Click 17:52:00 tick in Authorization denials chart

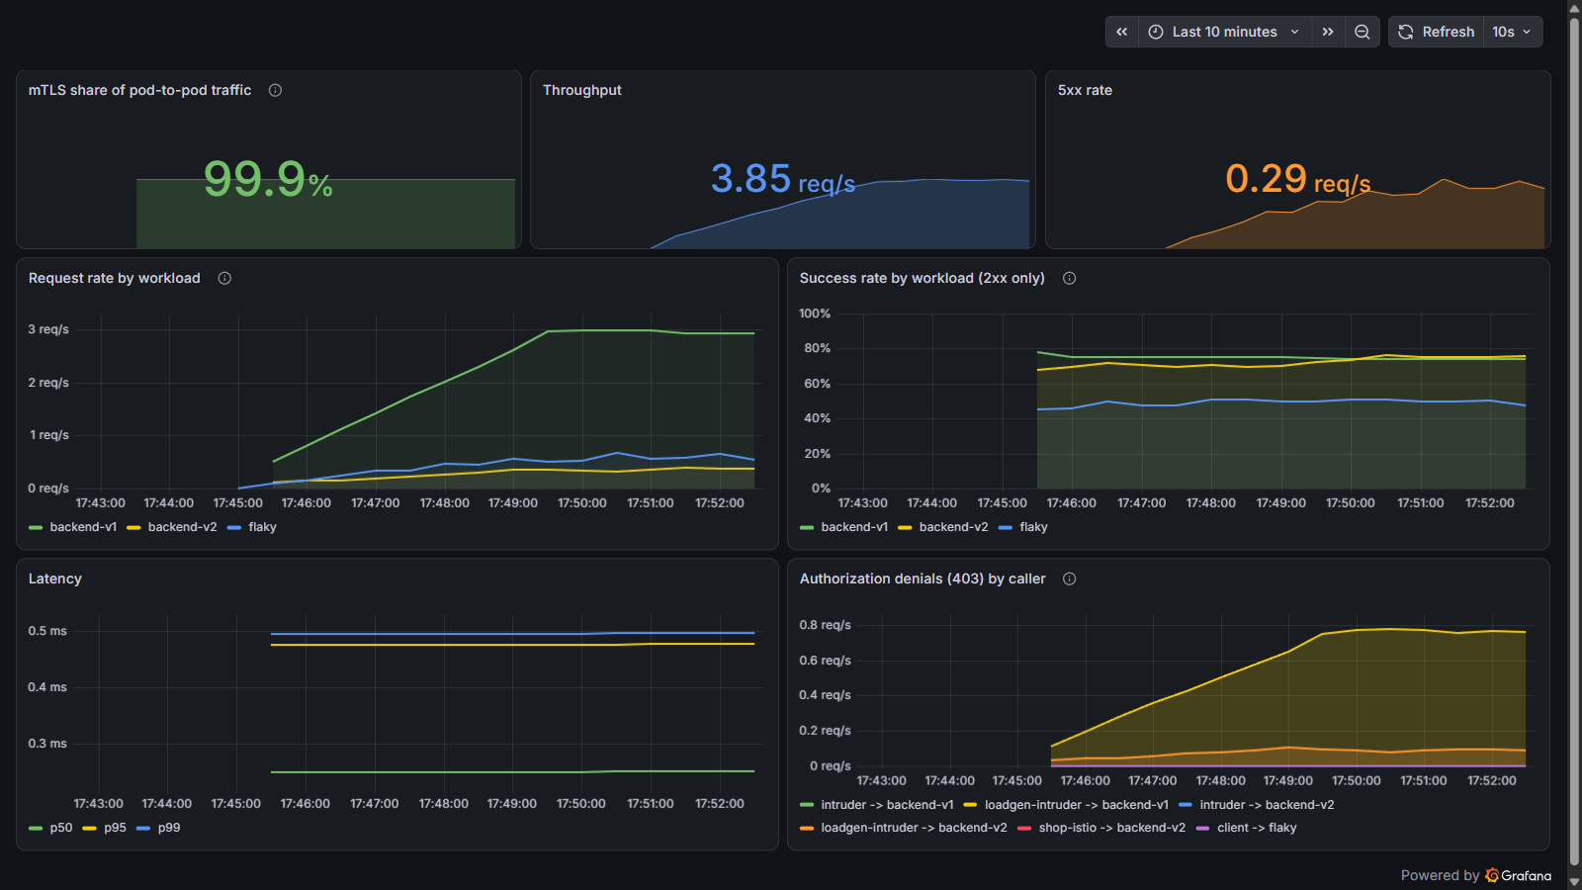coord(1492,781)
